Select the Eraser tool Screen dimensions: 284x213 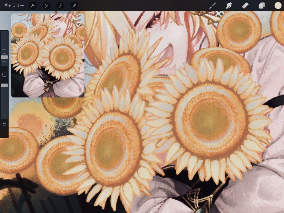pyautogui.click(x=245, y=6)
